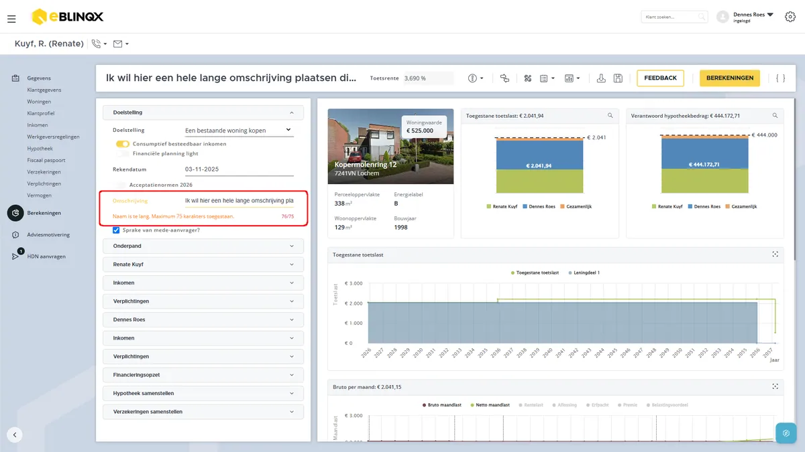Click the FEEDBACK button
Image resolution: width=805 pixels, height=452 pixels.
point(660,78)
